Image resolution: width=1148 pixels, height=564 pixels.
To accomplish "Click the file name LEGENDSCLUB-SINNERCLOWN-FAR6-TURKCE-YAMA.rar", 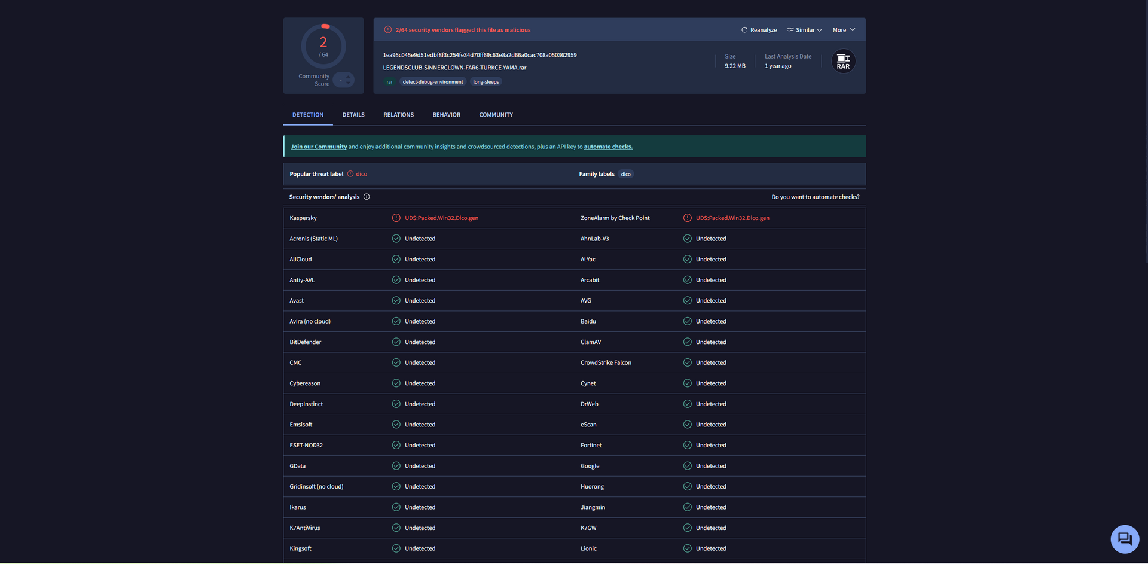I will coord(455,68).
